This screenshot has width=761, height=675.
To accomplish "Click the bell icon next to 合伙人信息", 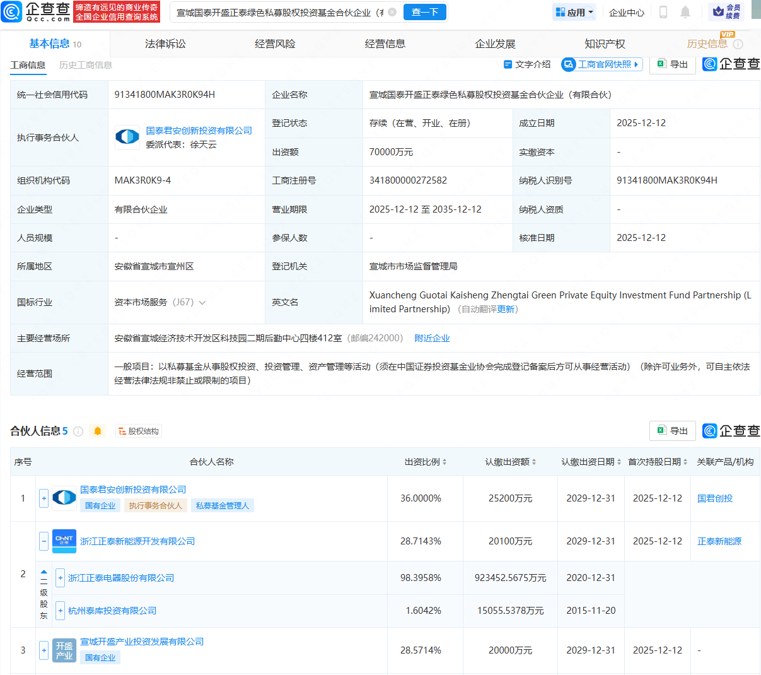I will click(98, 431).
